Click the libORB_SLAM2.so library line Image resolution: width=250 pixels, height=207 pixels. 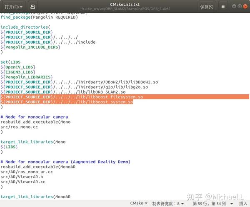pyautogui.click(x=63, y=92)
